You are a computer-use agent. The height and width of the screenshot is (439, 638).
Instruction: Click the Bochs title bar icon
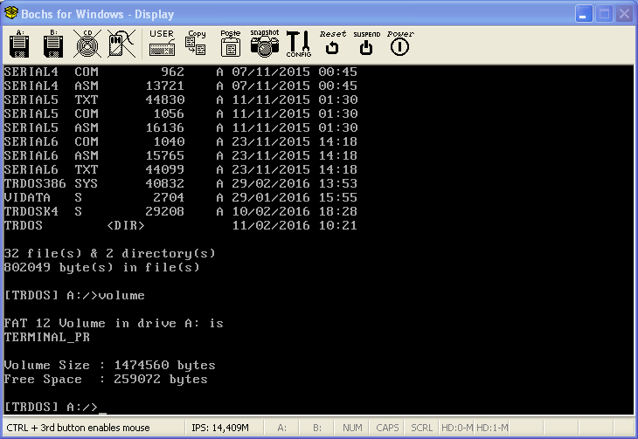pyautogui.click(x=11, y=14)
